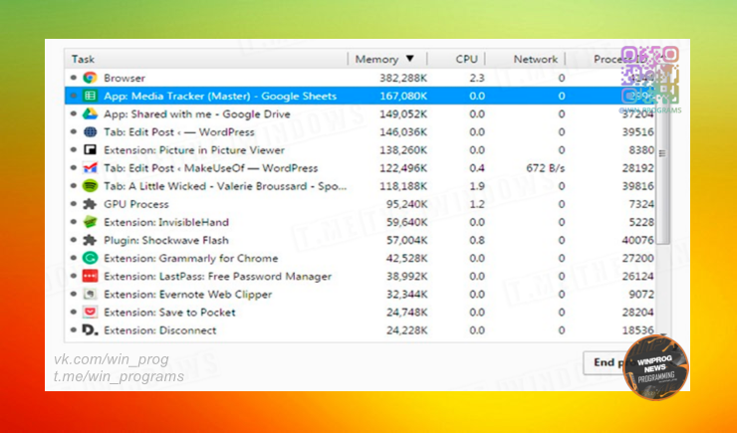Image resolution: width=737 pixels, height=433 pixels.
Task: Click the Disconnect extension icon
Action: click(x=91, y=330)
